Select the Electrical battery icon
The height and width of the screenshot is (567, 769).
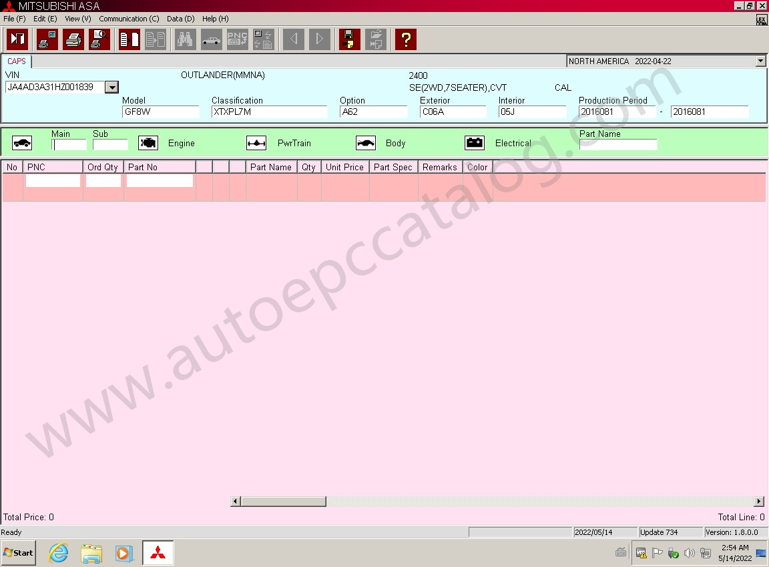coord(475,143)
